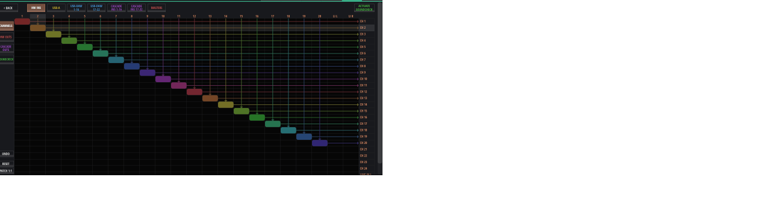Switch to the USB-A source tab

coord(56,8)
